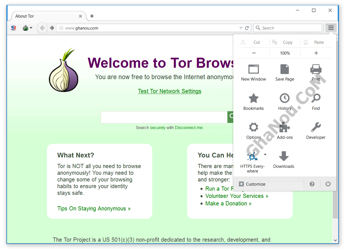The image size is (345, 250).
Task: Click the S! NoScript icon
Action: [x=14, y=28]
